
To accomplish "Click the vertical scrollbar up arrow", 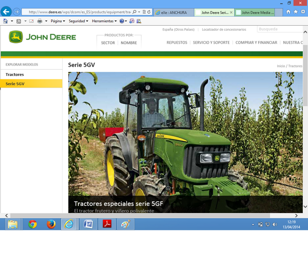I will point(305,32).
